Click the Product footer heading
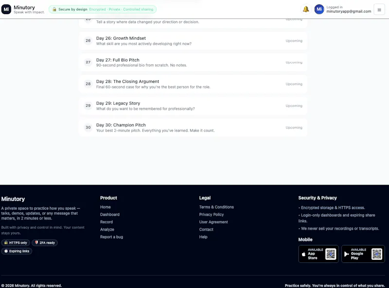This screenshot has width=389, height=288. tap(108, 198)
